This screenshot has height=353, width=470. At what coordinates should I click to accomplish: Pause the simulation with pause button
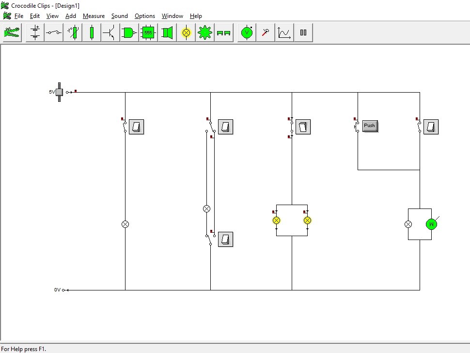(x=303, y=32)
